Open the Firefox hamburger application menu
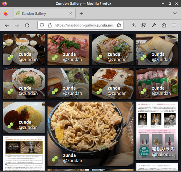Screen dimensions: 181x172 click(x=174, y=25)
